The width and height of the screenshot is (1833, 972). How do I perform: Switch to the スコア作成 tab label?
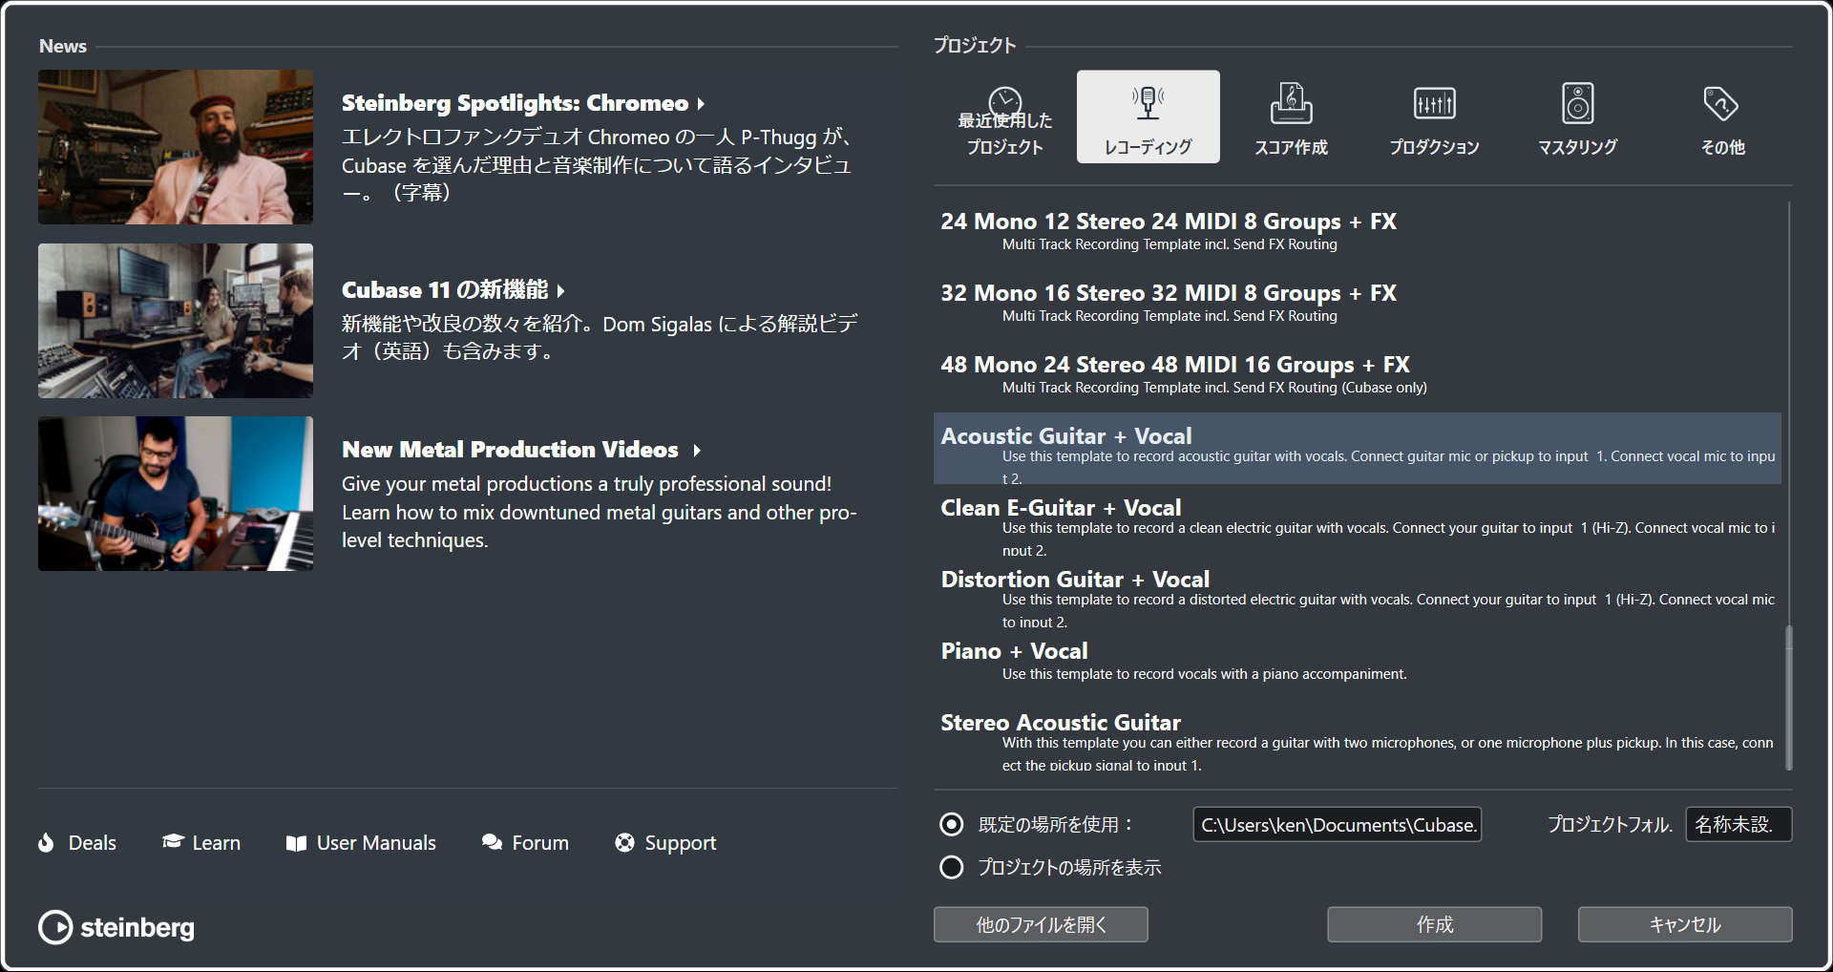coord(1291,147)
